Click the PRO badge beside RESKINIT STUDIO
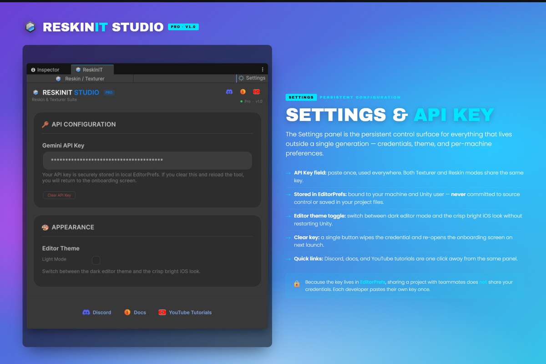Image resolution: width=546 pixels, height=364 pixels. click(109, 92)
